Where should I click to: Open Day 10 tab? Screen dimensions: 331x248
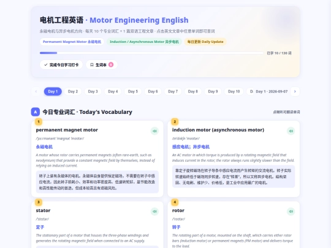[x=234, y=91]
